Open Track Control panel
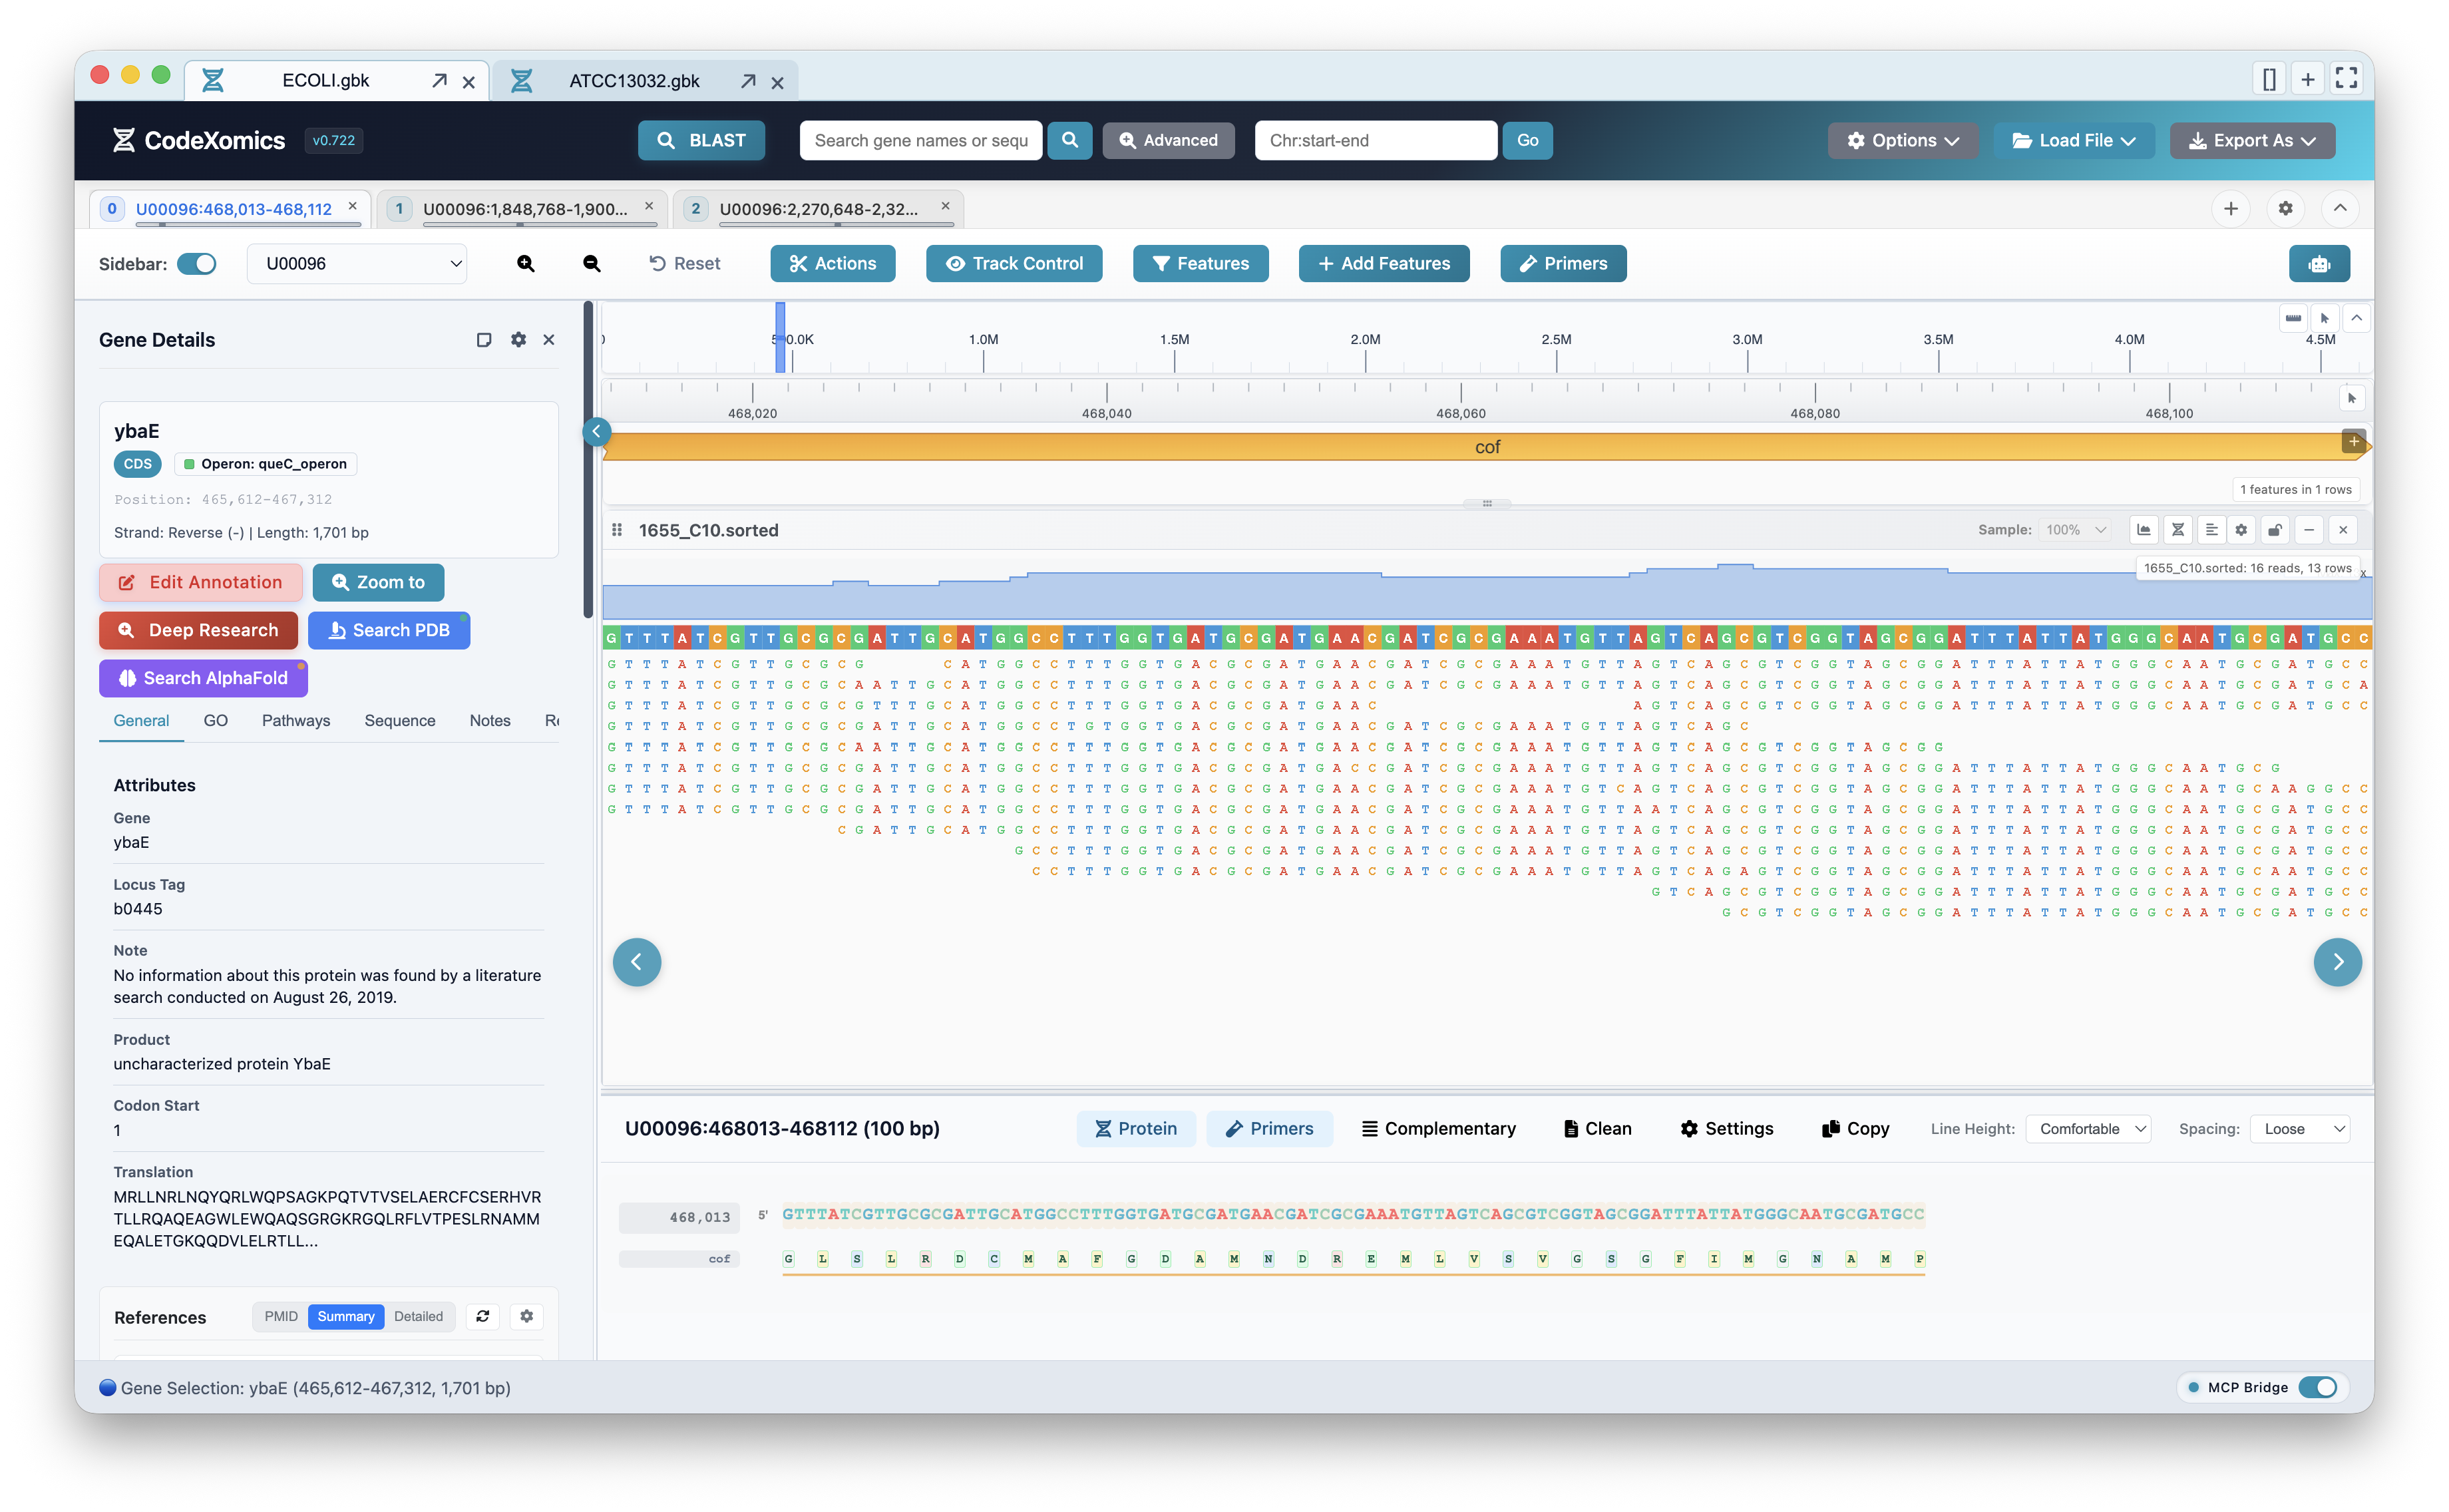2449x1512 pixels. (1014, 264)
